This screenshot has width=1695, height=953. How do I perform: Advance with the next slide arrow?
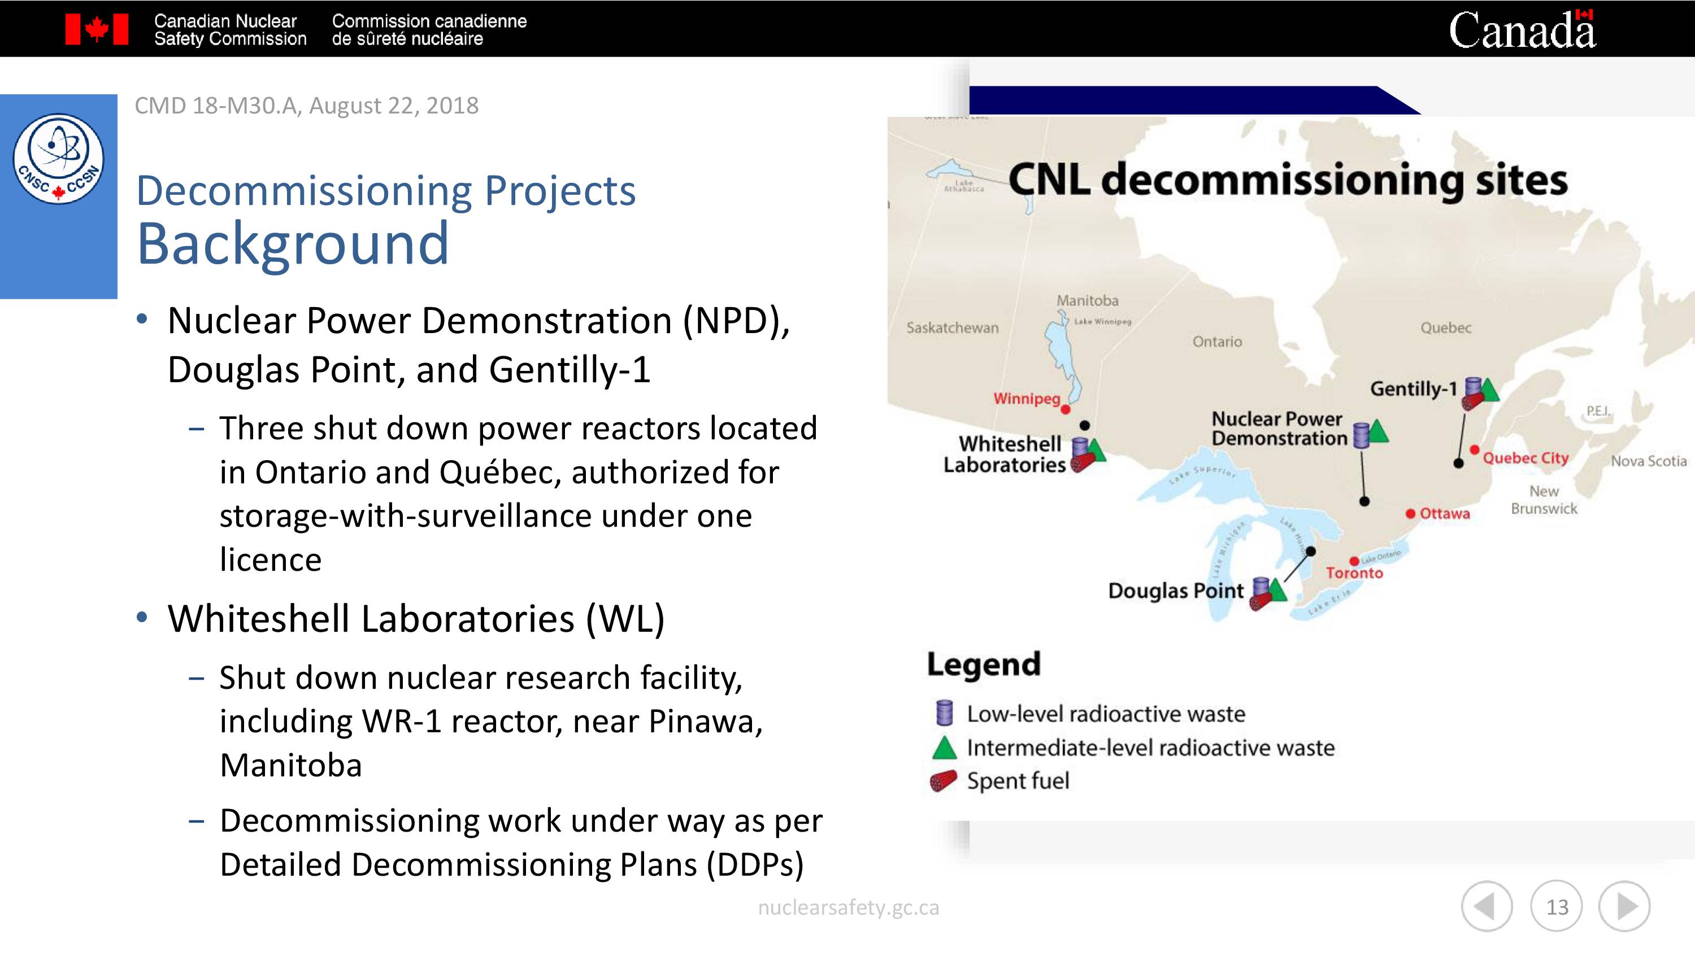(x=1624, y=906)
